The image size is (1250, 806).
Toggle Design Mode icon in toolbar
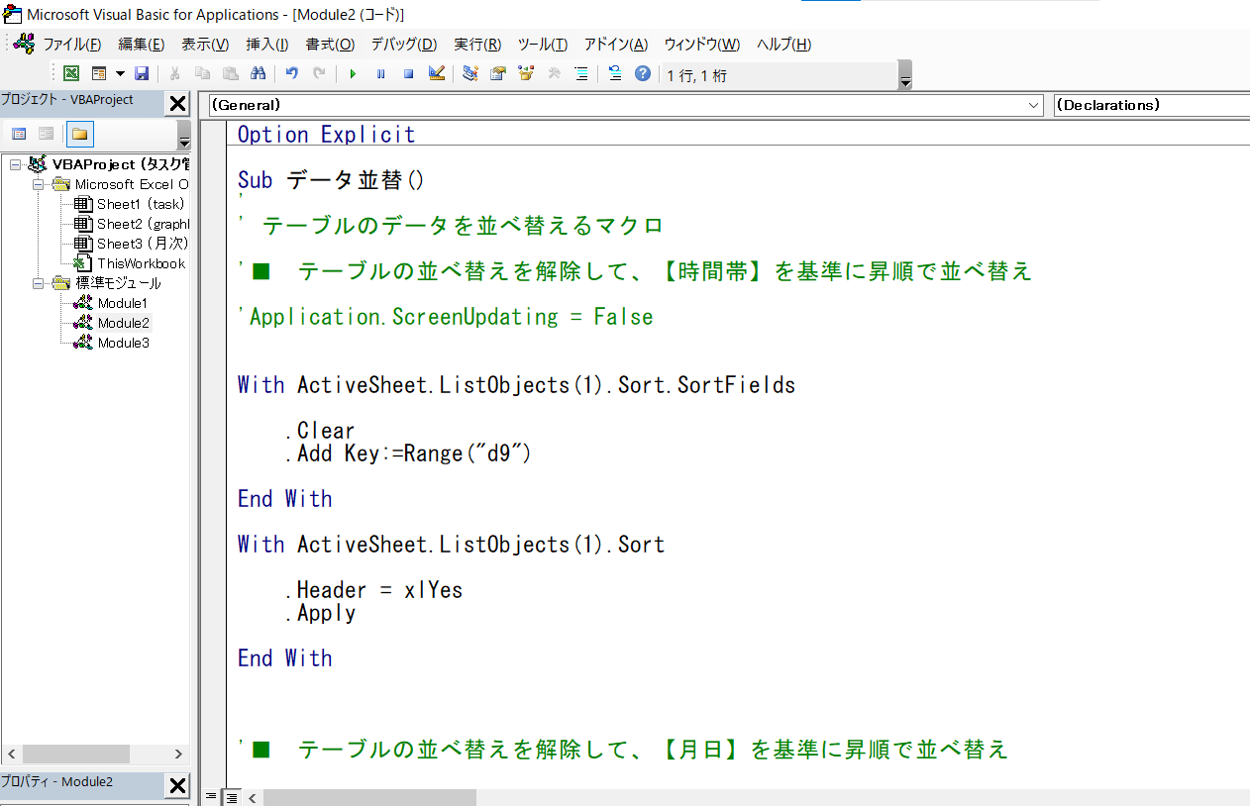pos(436,74)
